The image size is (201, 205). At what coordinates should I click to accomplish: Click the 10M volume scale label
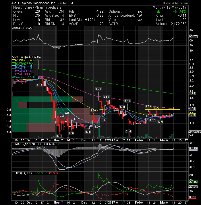(x=8, y=110)
